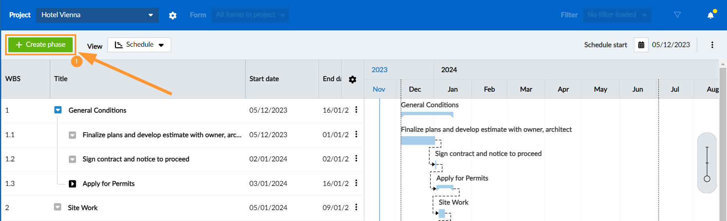The image size is (727, 221).
Task: Open the schedule start calendar picker
Action: point(641,45)
